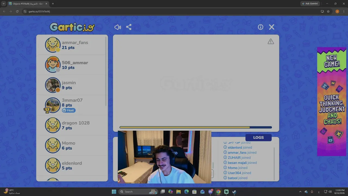Viewport: 348px width, 196px height.
Task: Click 506_ammar 10 pts score text
Action: (x=68, y=68)
